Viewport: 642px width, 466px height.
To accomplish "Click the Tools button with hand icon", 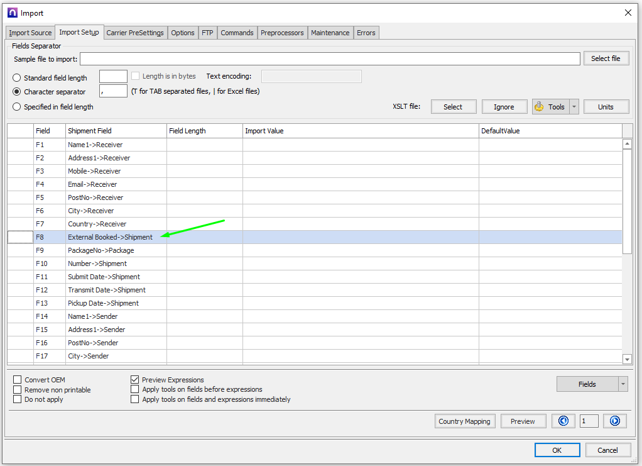I will pos(550,107).
